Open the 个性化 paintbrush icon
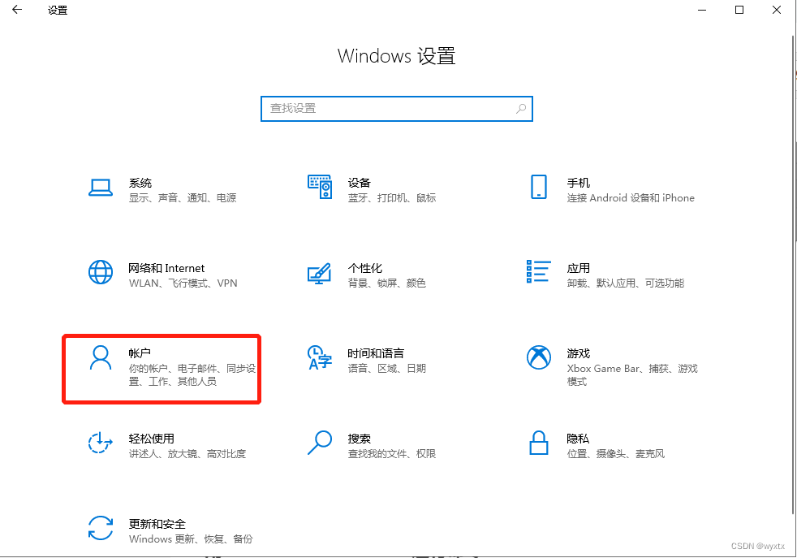The image size is (797, 558). pos(320,273)
